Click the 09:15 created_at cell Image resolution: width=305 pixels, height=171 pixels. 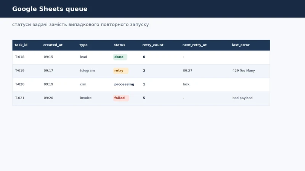(48, 57)
